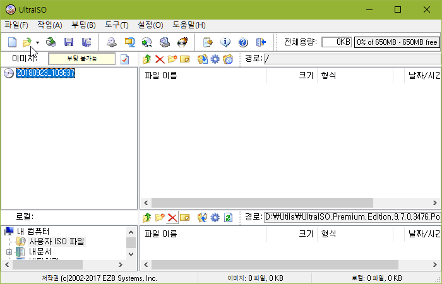Click the Burn CD/DVD Image icon
The image size is (442, 284).
(182, 42)
